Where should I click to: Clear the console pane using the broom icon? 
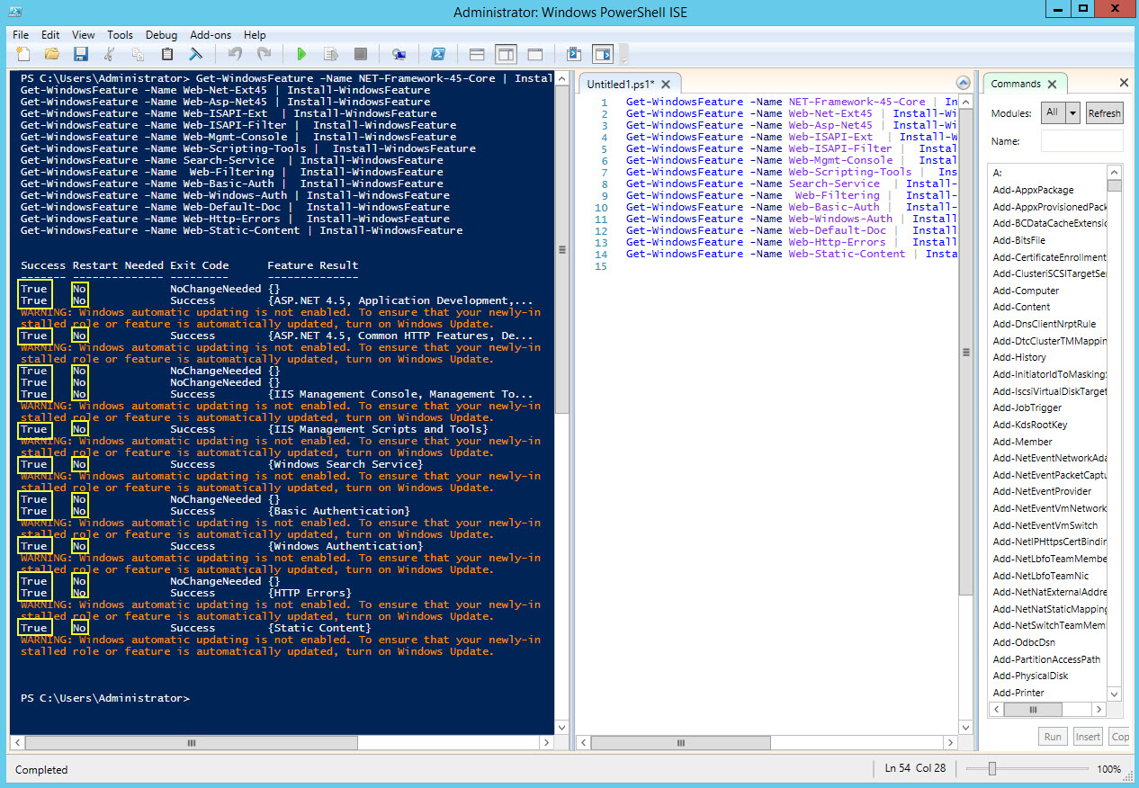click(194, 54)
